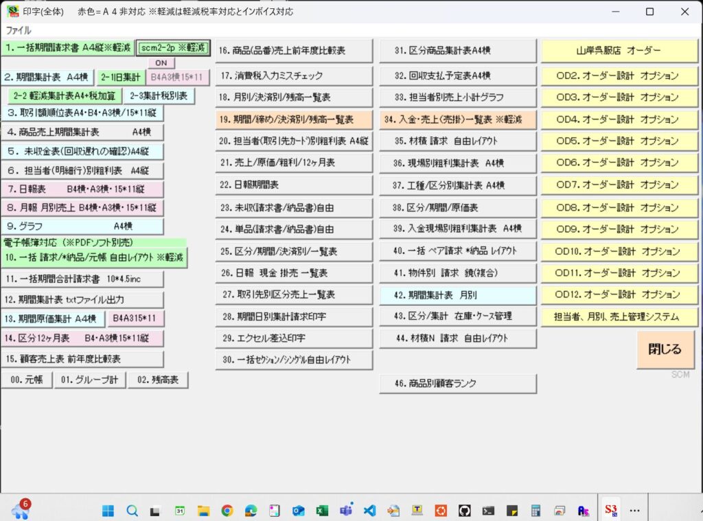The image size is (703, 521).
Task: Open the ファイル menu
Action: [19, 30]
